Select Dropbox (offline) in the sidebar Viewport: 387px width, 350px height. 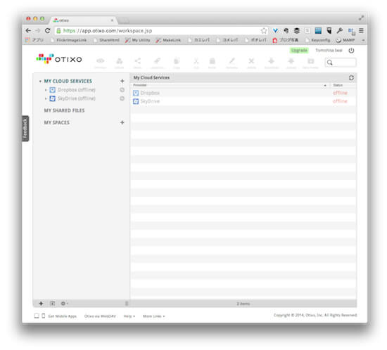(77, 90)
